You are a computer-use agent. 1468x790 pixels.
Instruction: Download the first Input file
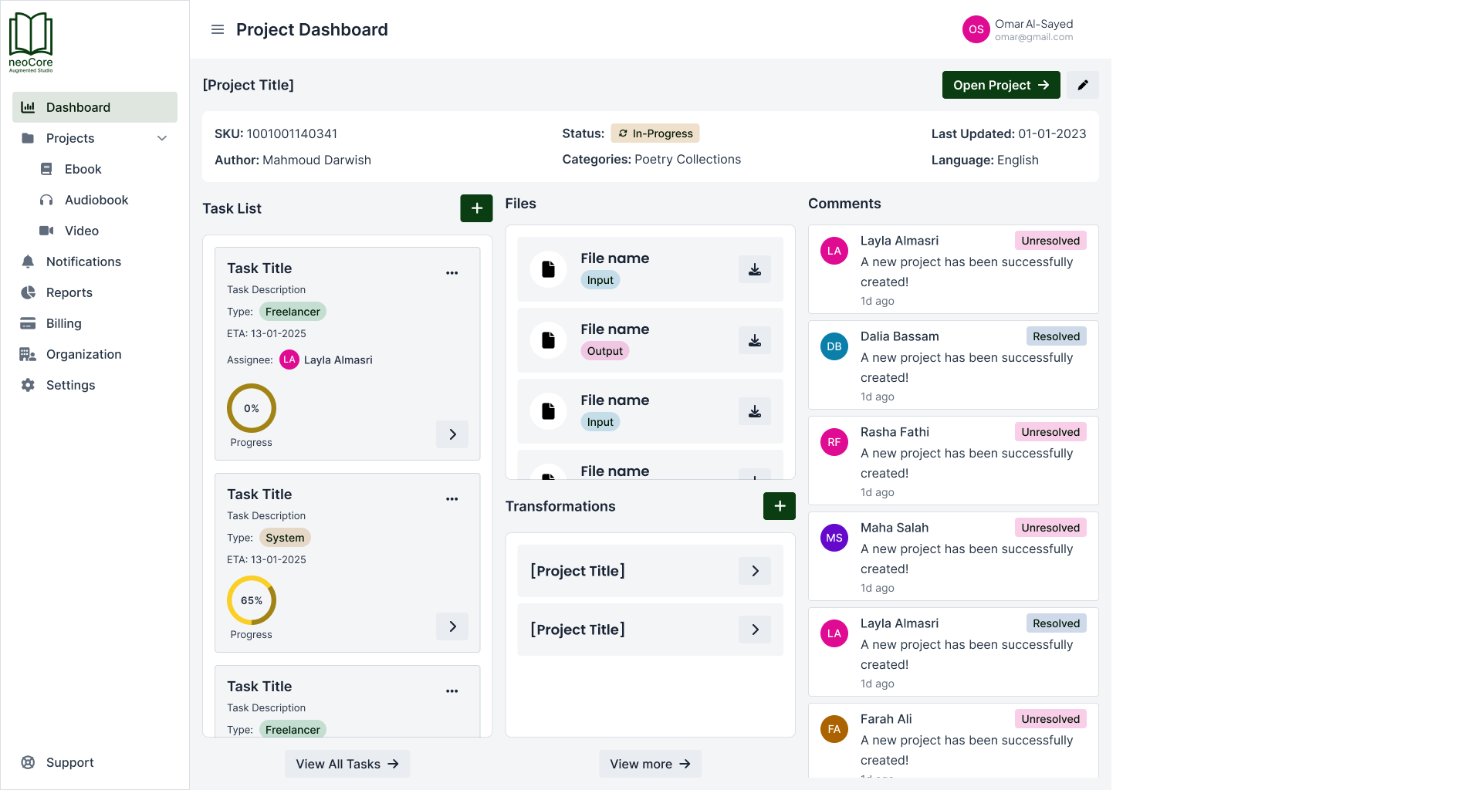point(754,269)
